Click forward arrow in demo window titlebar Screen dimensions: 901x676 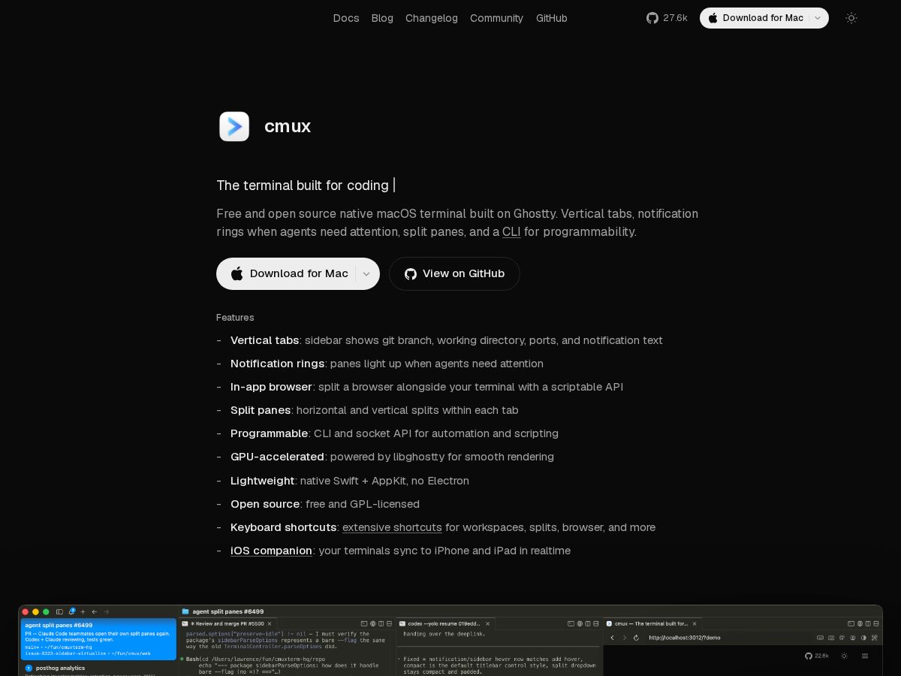(x=107, y=611)
